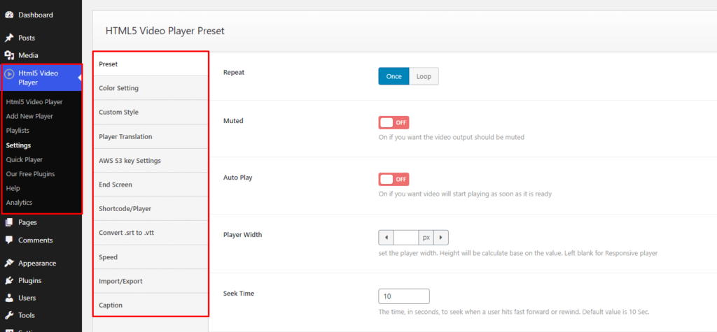Click the Muted setting label
This screenshot has height=332, width=717.
click(233, 121)
